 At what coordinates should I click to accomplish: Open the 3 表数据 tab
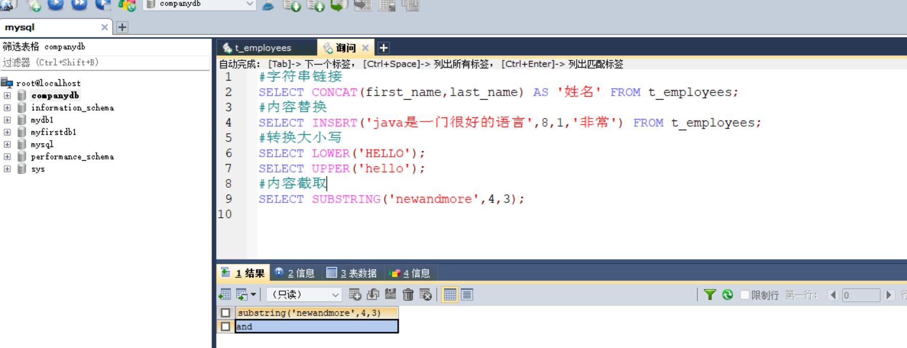tap(352, 273)
